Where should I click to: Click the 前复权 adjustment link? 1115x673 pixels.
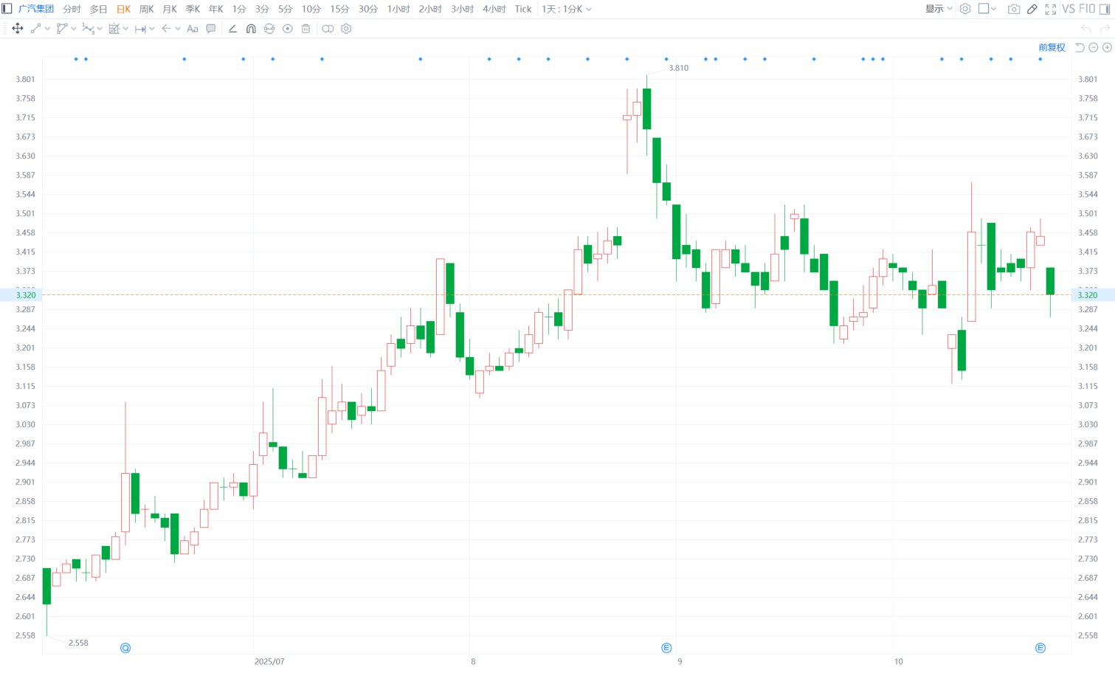1052,47
